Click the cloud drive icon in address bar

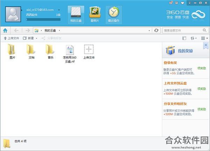36,31
